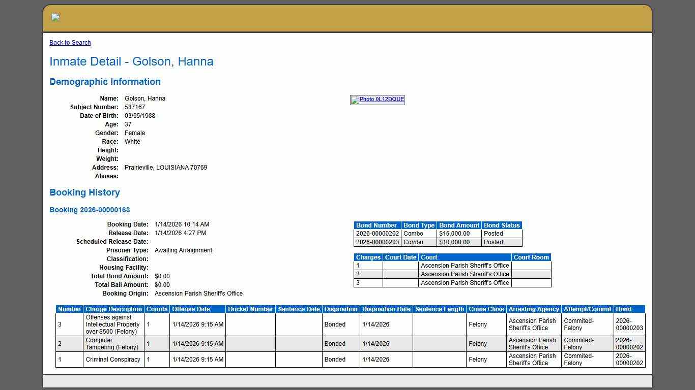This screenshot has height=390, width=695.
Task: Select the Bond Status column header
Action: coord(501,225)
